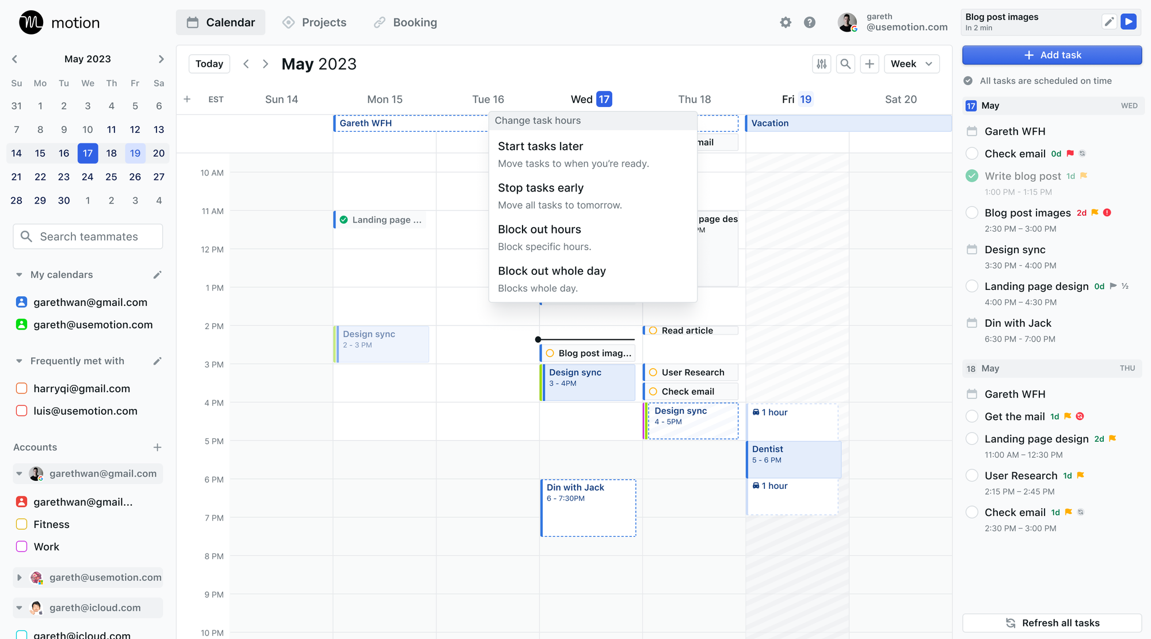Edit Blog post images with pencil icon
The image size is (1151, 639).
[1109, 22]
